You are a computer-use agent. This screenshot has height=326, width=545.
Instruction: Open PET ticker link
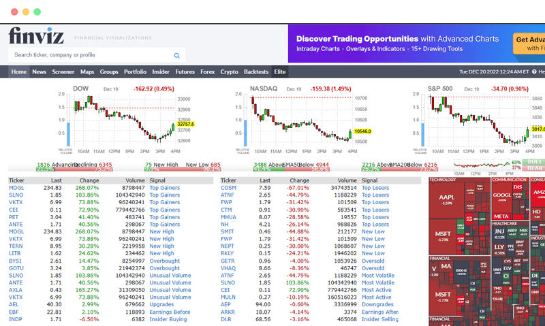click(x=14, y=217)
